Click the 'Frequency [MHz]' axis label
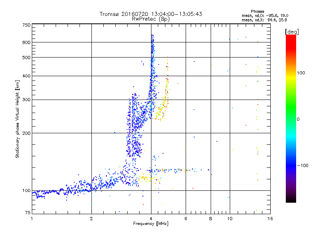Image resolution: width=318 pixels, height=238 pixels. (x=151, y=224)
